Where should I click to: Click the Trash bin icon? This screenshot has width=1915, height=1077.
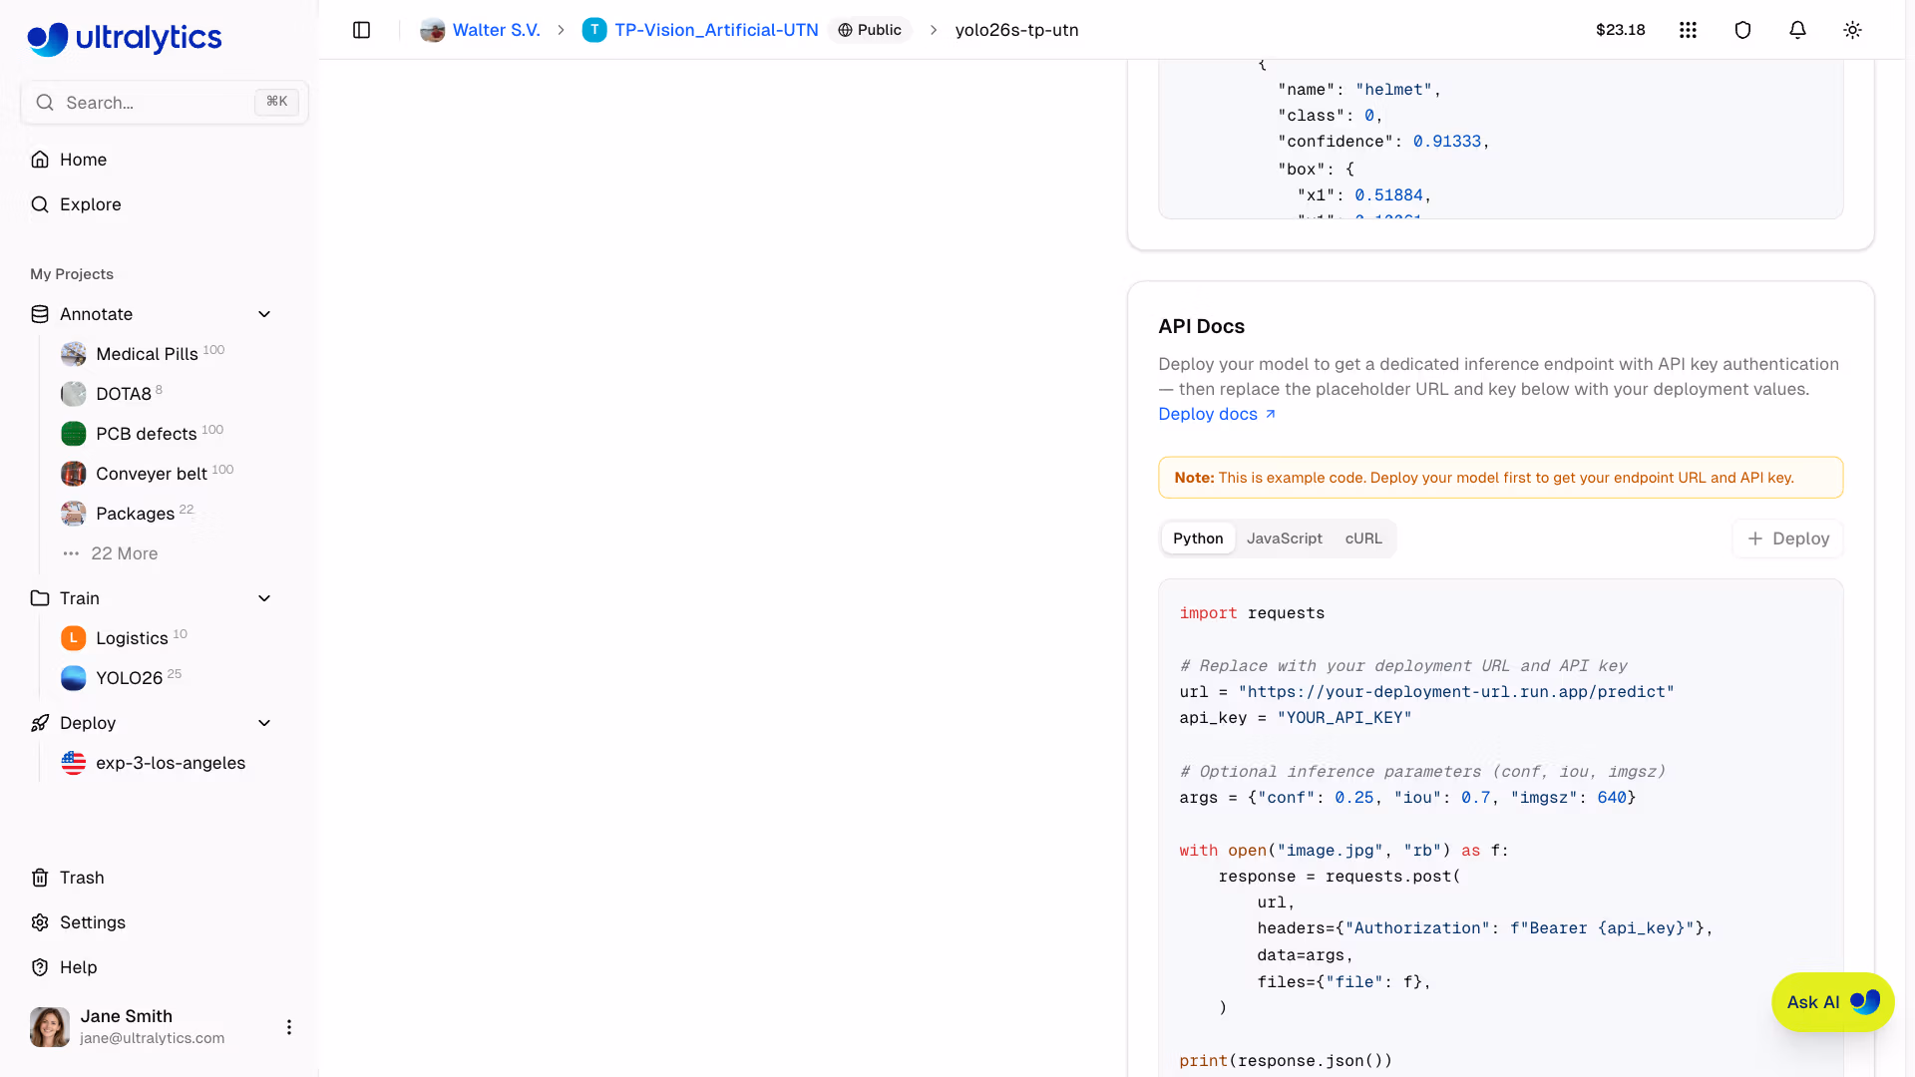coord(40,878)
